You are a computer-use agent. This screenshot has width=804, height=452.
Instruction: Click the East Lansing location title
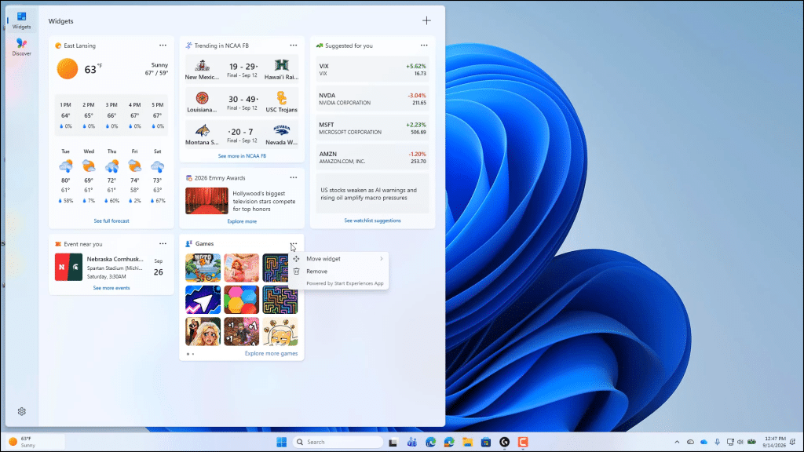tap(79, 46)
